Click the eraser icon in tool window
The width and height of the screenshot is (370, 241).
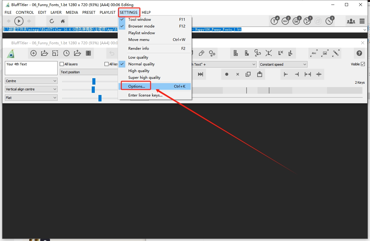tap(201, 53)
